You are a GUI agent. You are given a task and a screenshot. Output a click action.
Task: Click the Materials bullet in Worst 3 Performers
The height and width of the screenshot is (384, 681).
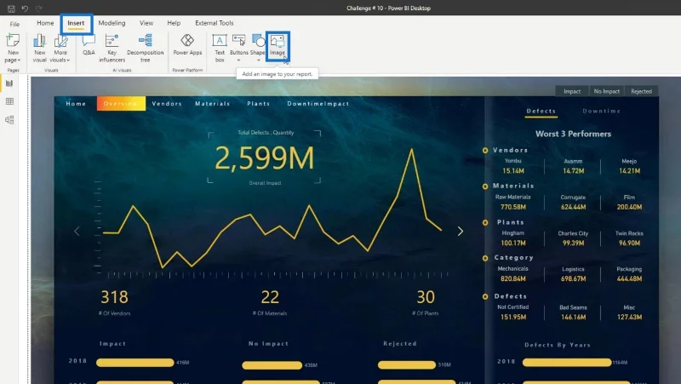[485, 186]
